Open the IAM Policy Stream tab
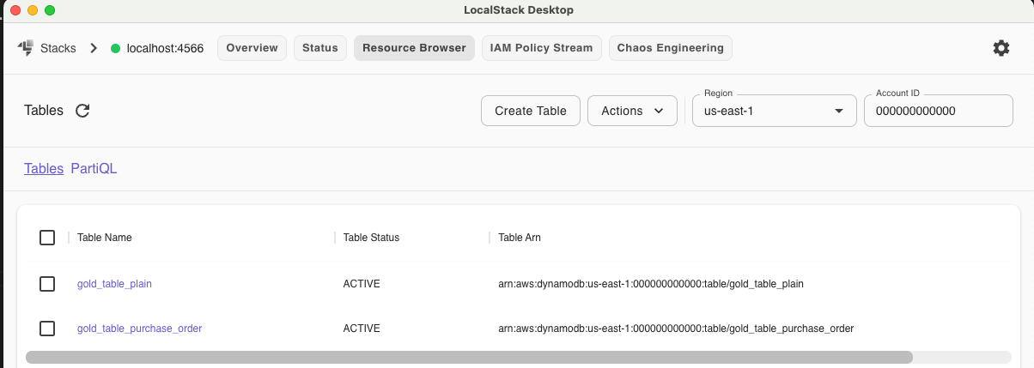1034x368 pixels. (x=541, y=48)
